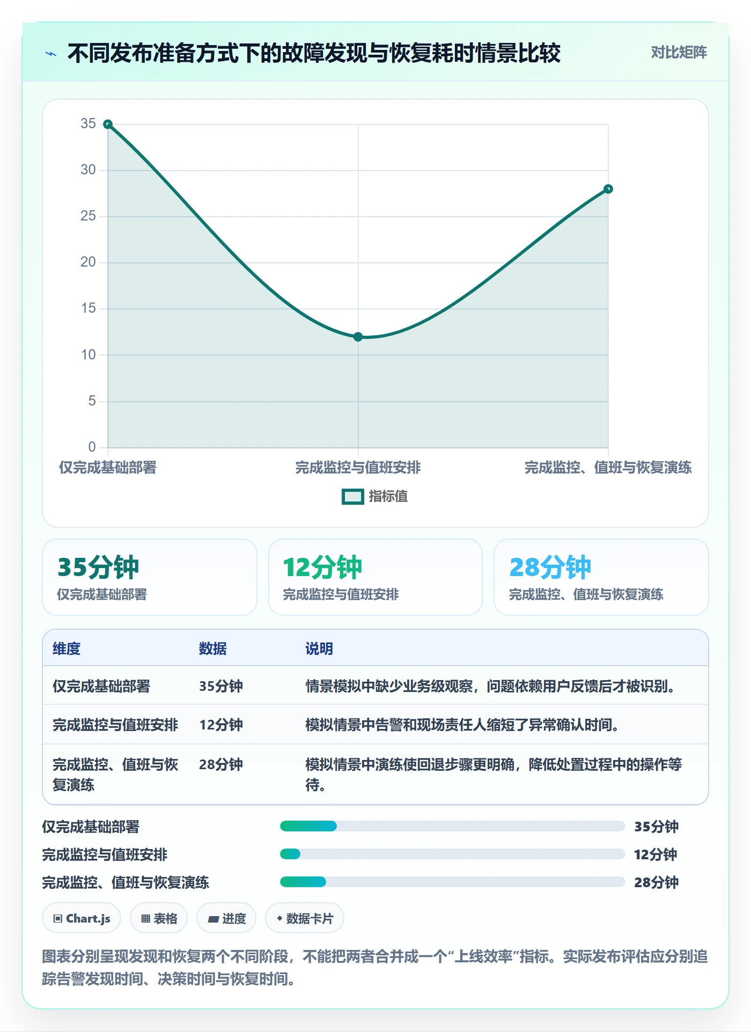Click the description about 缩短了异常确认时间
The image size is (751, 1032).
click(x=463, y=725)
